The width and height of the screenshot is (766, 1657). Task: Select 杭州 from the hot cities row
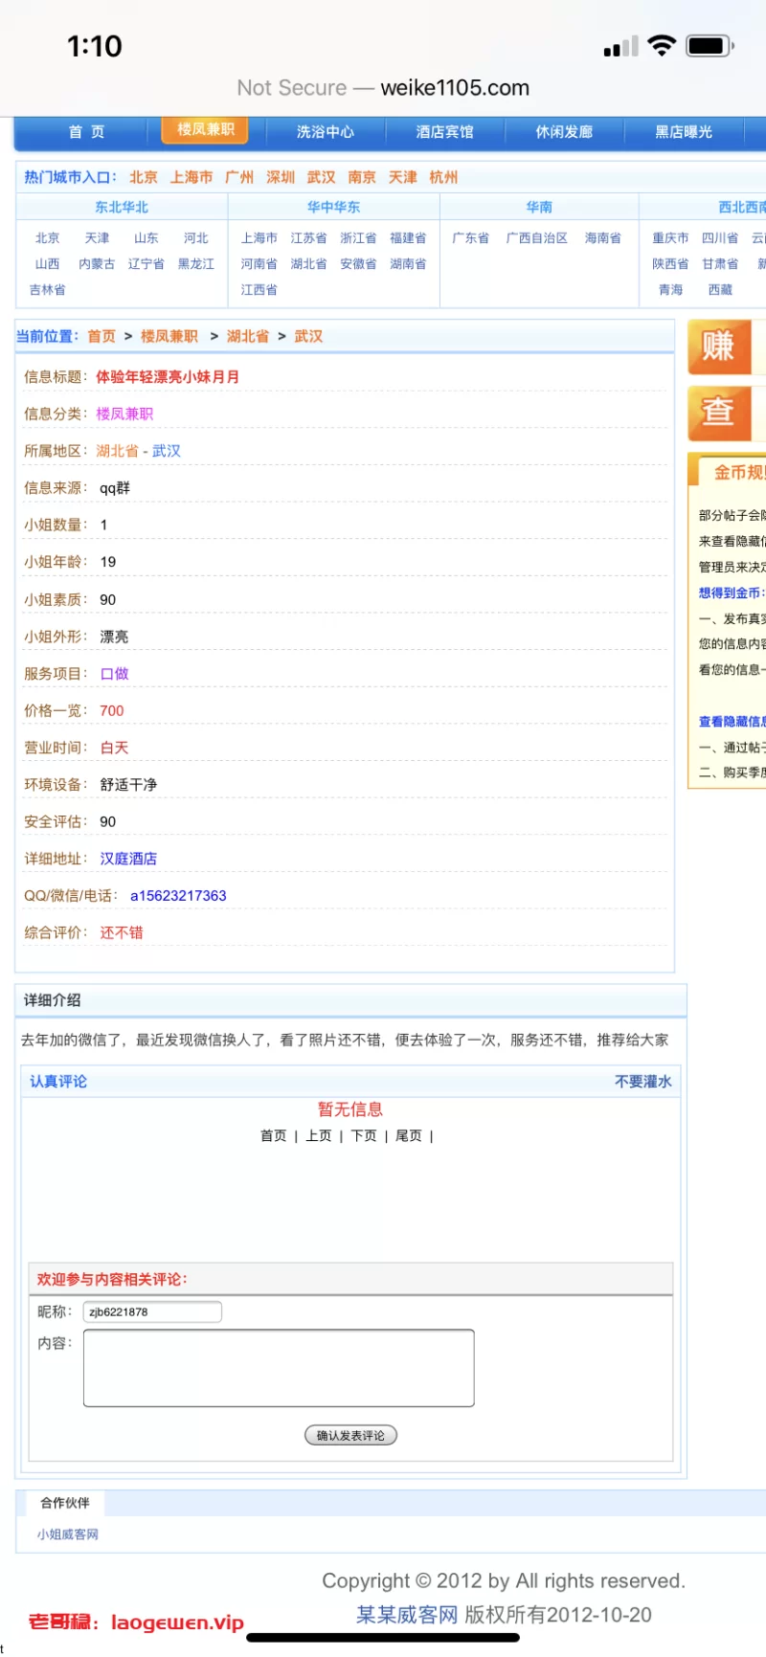point(443,177)
